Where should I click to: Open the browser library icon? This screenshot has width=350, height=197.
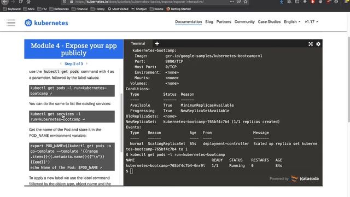tap(289, 2)
